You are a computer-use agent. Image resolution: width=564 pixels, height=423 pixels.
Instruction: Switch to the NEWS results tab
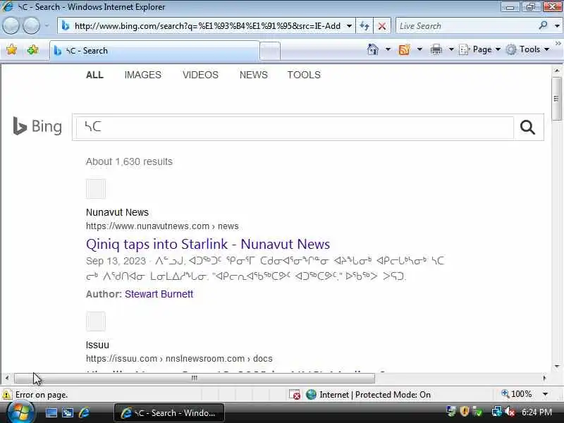[254, 75]
